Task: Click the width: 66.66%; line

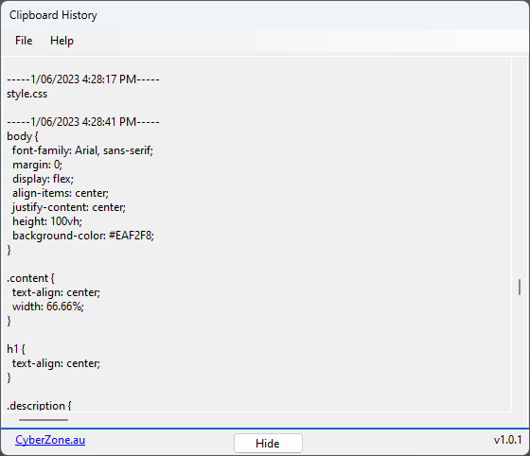Action: click(48, 307)
